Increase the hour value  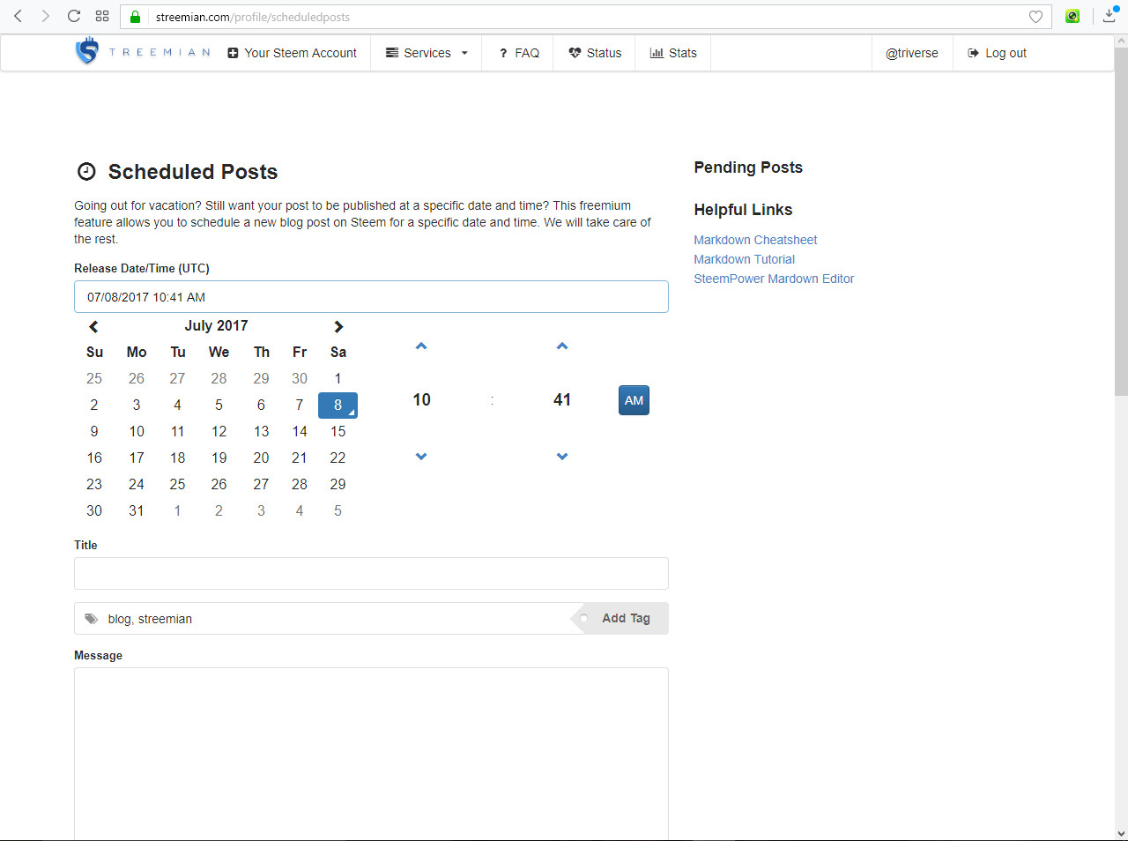421,346
